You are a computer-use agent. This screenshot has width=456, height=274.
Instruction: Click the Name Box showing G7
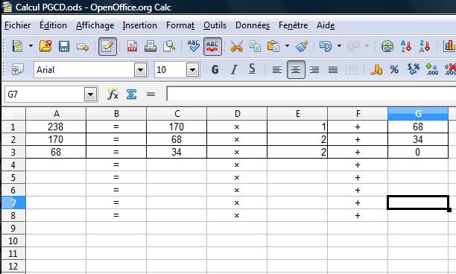pos(45,95)
